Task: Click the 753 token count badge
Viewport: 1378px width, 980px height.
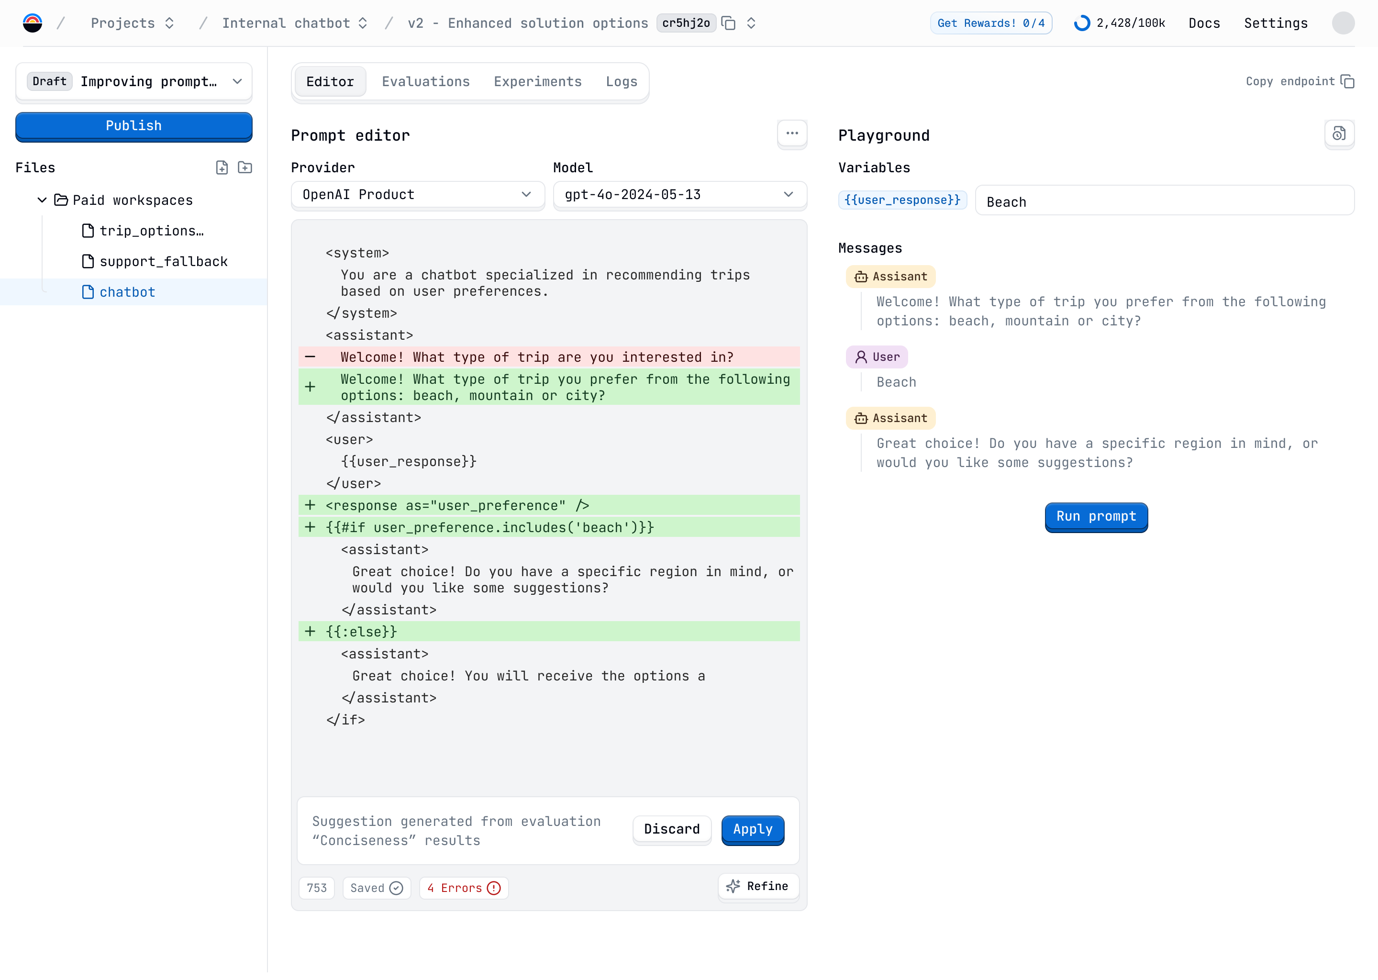Action: point(317,888)
